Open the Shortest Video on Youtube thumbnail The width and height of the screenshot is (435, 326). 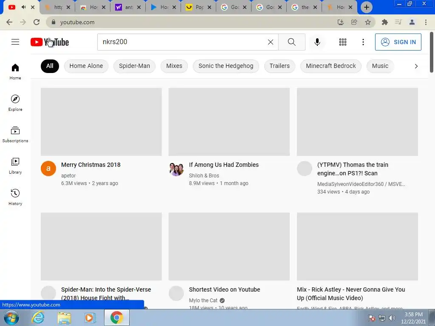(229, 247)
